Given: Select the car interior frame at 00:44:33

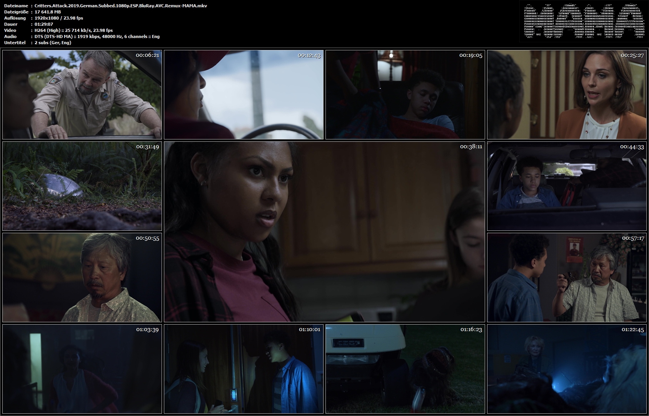Looking at the screenshot, I should coord(567,186).
